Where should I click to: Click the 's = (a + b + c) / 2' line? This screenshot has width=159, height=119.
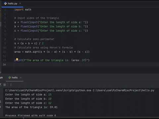(29, 43)
